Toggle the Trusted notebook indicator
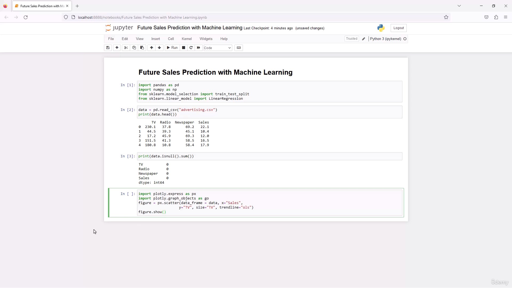The image size is (512, 288). point(351,39)
